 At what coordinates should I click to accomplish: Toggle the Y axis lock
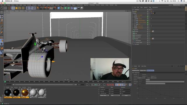click(31, 8)
